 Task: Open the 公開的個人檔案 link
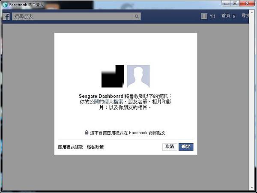[x=106, y=102]
